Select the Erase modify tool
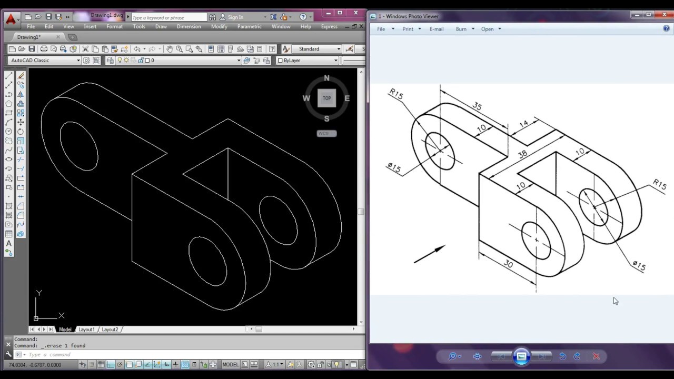674x379 pixels. pos(21,76)
